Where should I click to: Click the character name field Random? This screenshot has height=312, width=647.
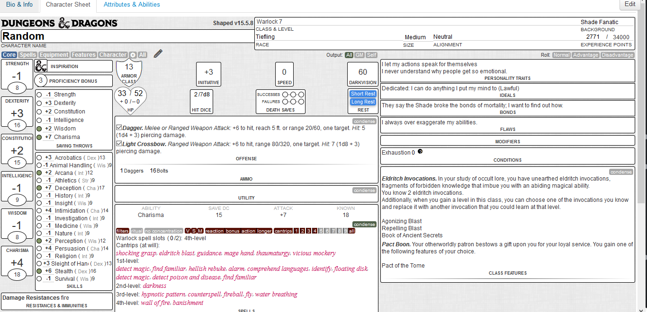pyautogui.click(x=127, y=36)
